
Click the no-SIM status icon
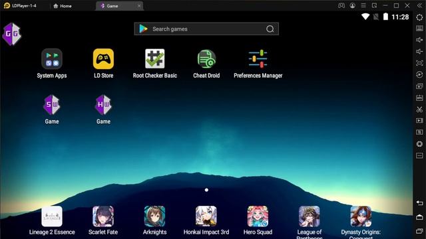(375, 17)
